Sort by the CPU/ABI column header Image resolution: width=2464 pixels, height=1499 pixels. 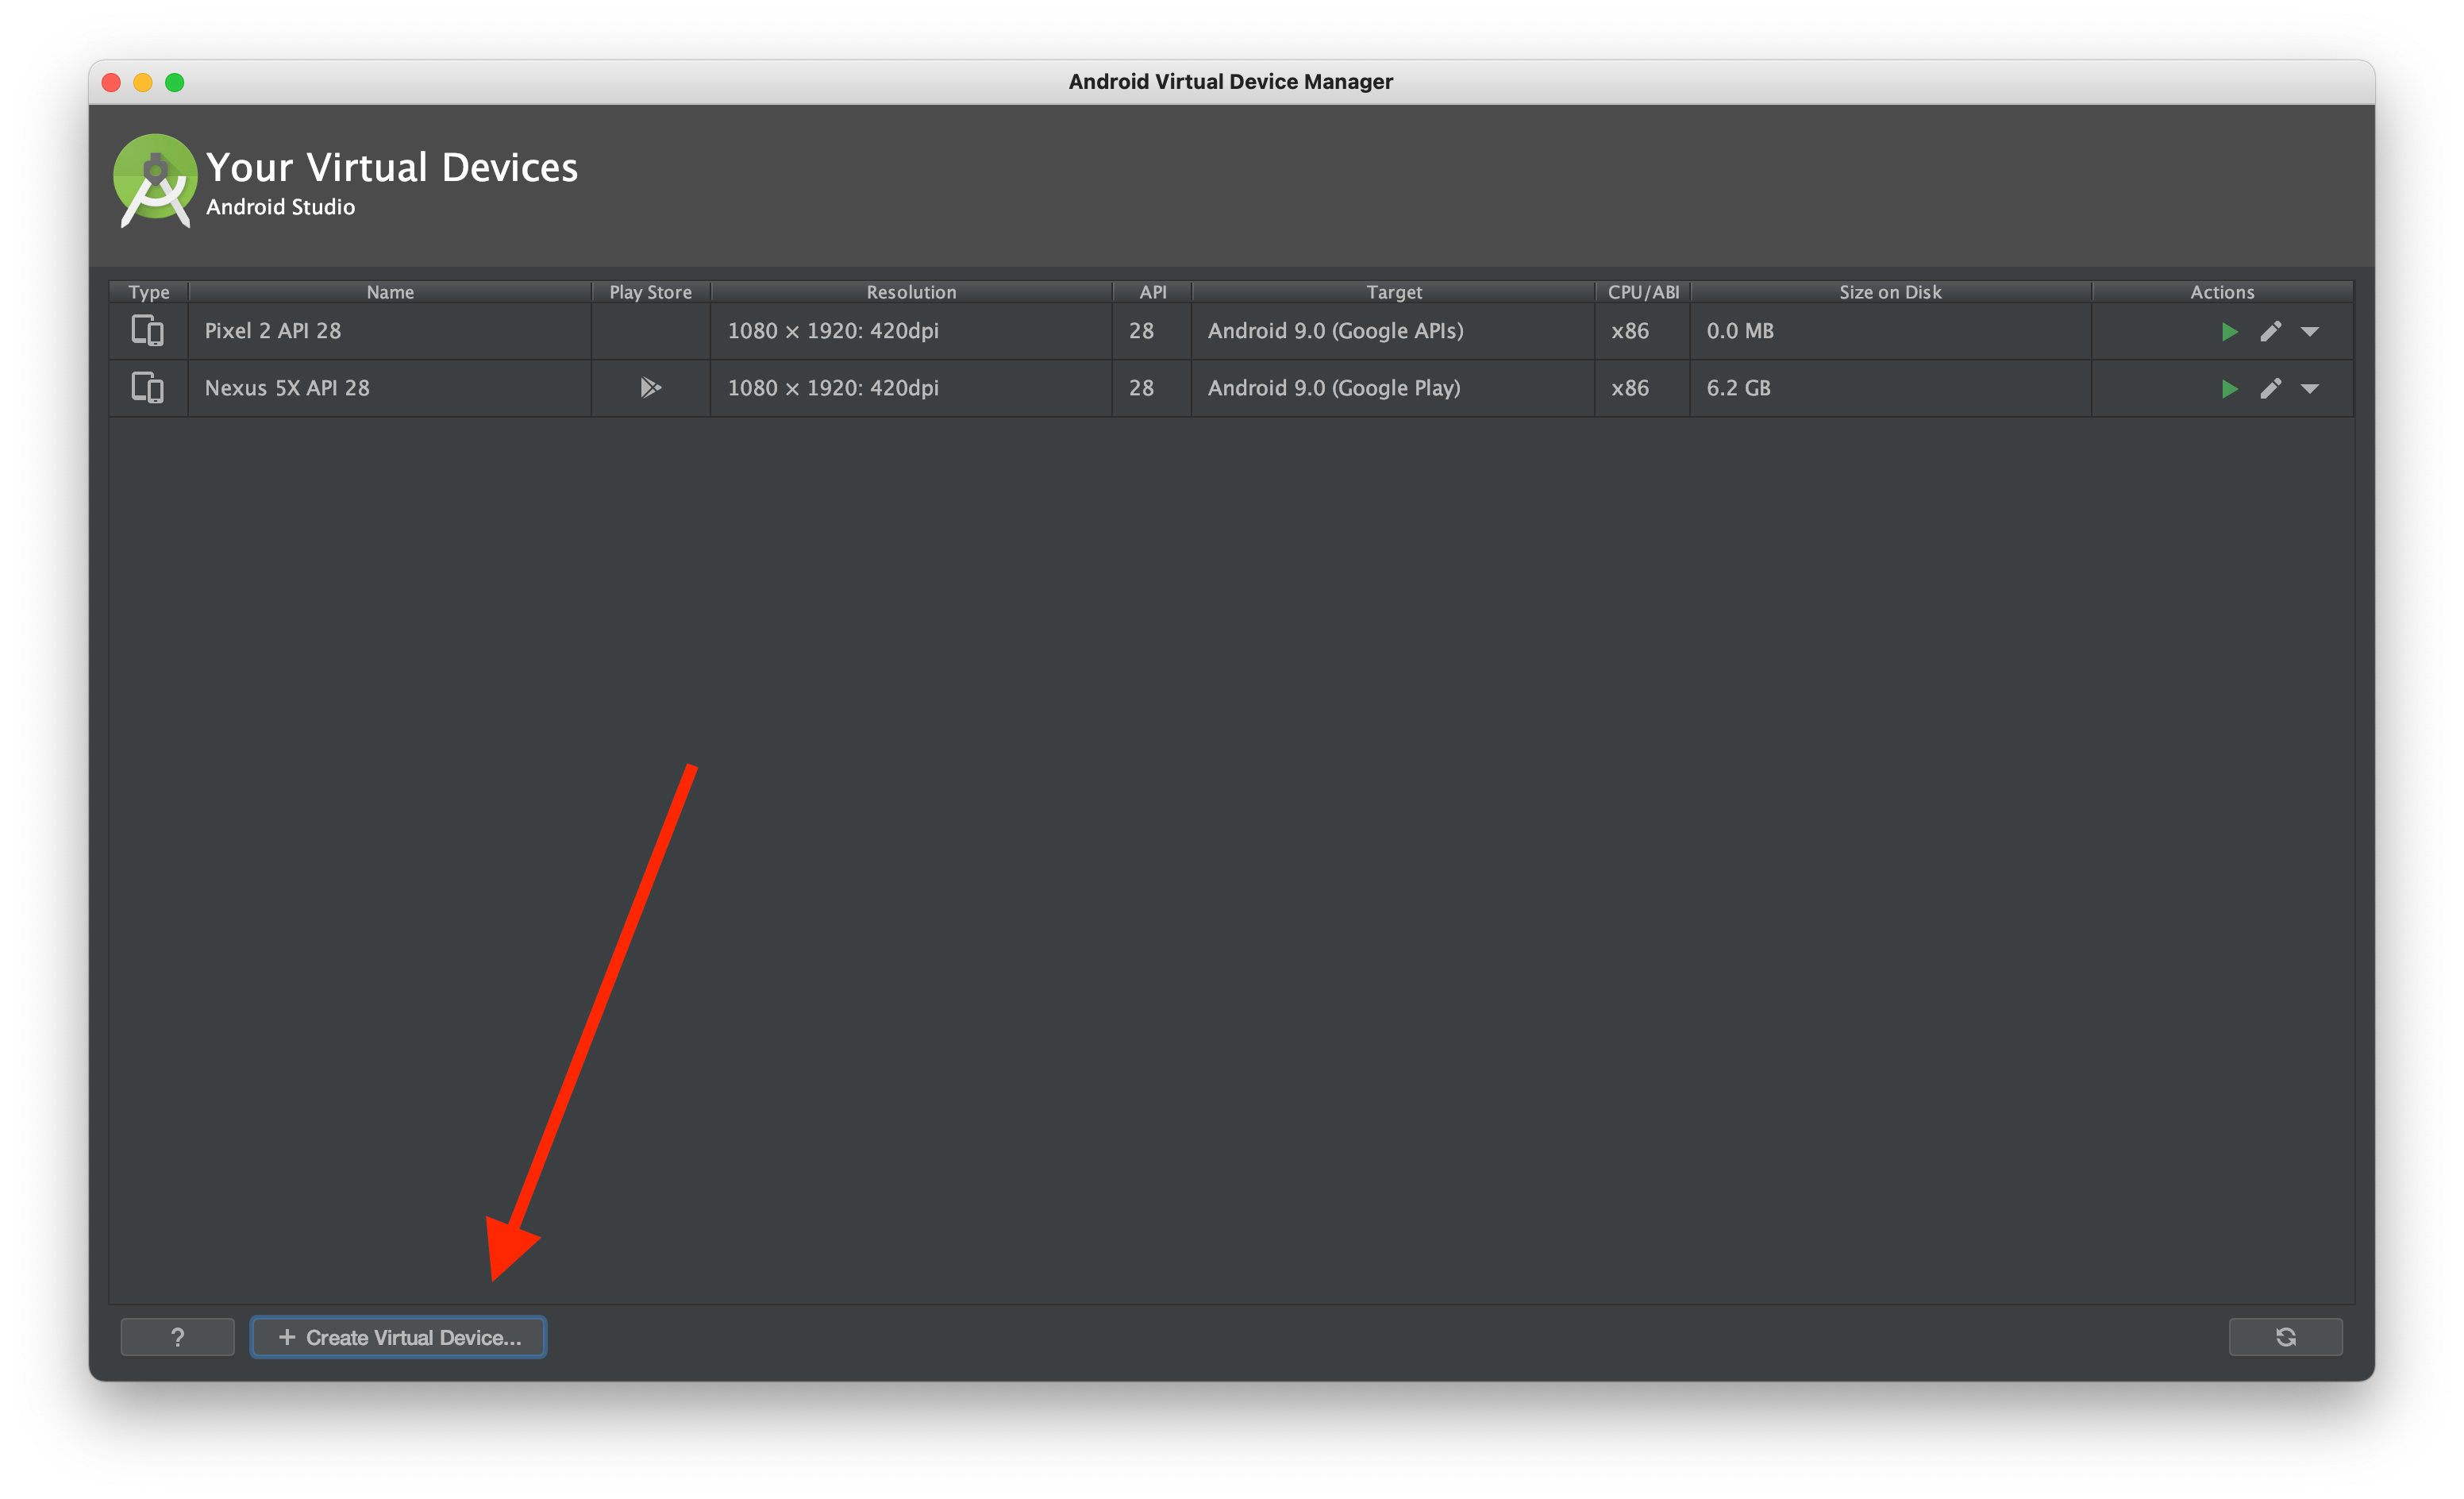[x=1643, y=292]
